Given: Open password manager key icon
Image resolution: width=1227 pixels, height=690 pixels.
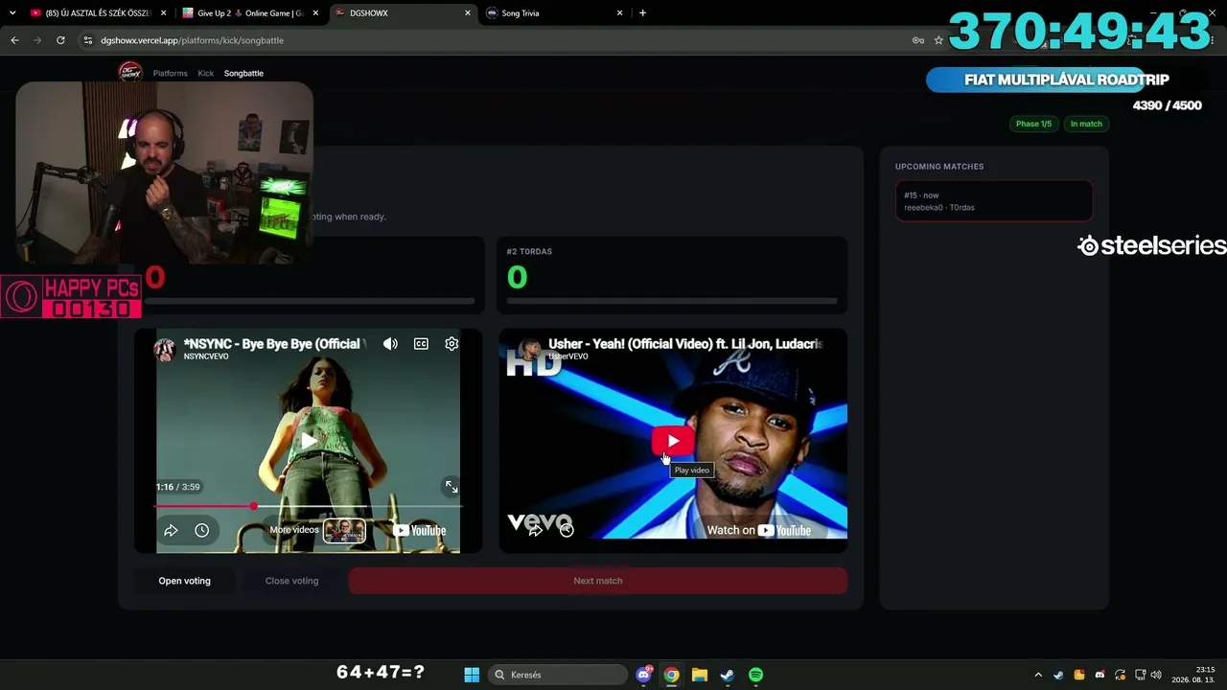Looking at the screenshot, I should coord(918,40).
